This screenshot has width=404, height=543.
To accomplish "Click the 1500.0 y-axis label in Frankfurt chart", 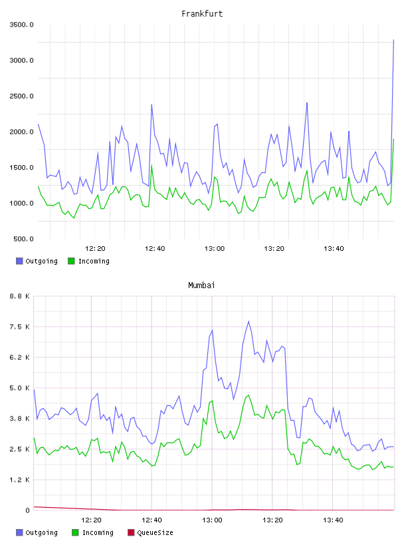I will pyautogui.click(x=21, y=168).
